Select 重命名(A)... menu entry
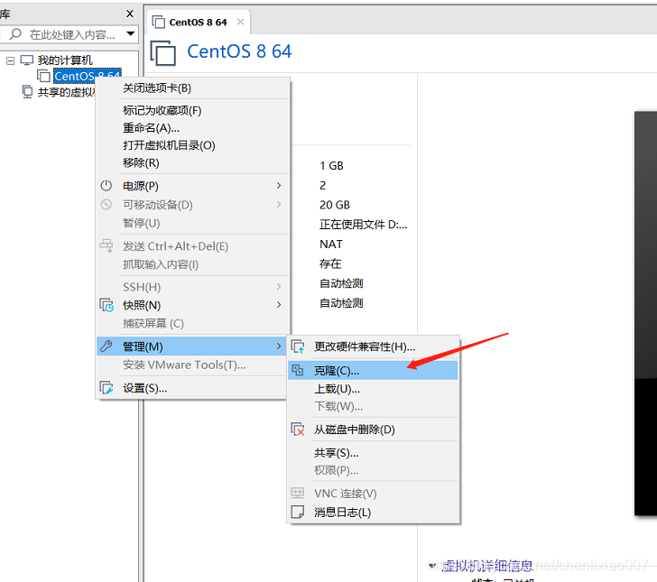 point(192,128)
